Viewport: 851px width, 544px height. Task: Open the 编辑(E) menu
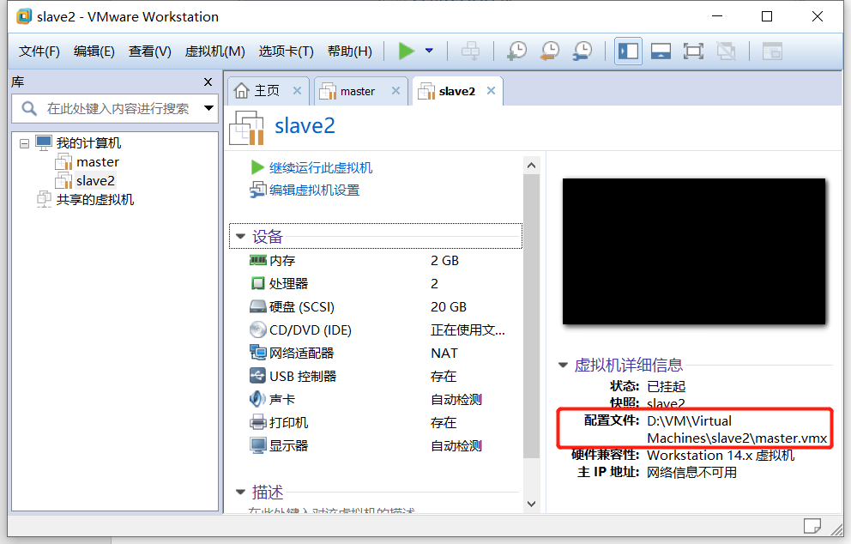(x=94, y=51)
